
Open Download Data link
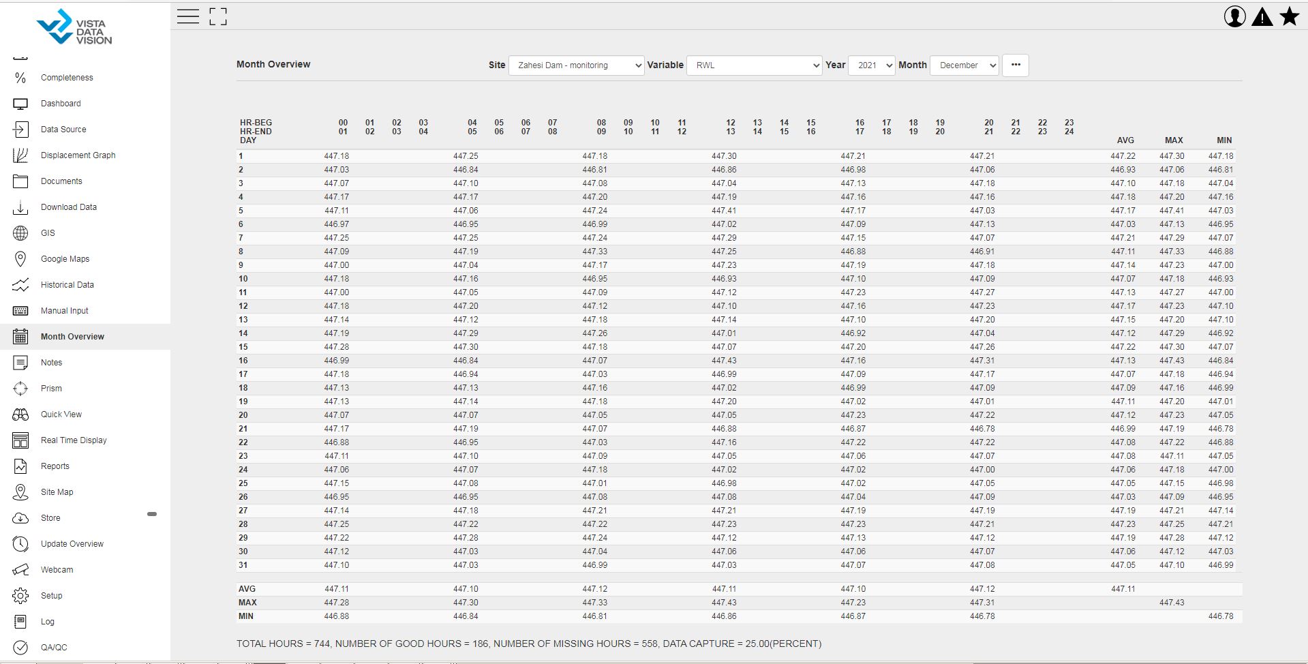(x=69, y=207)
